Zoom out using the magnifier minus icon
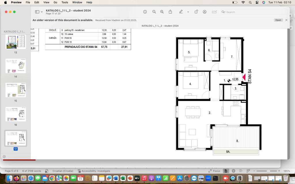 click(154, 12)
